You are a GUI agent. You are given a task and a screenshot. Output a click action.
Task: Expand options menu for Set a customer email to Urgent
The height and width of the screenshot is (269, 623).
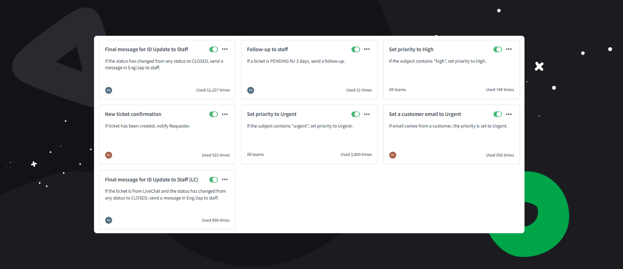[x=509, y=114]
